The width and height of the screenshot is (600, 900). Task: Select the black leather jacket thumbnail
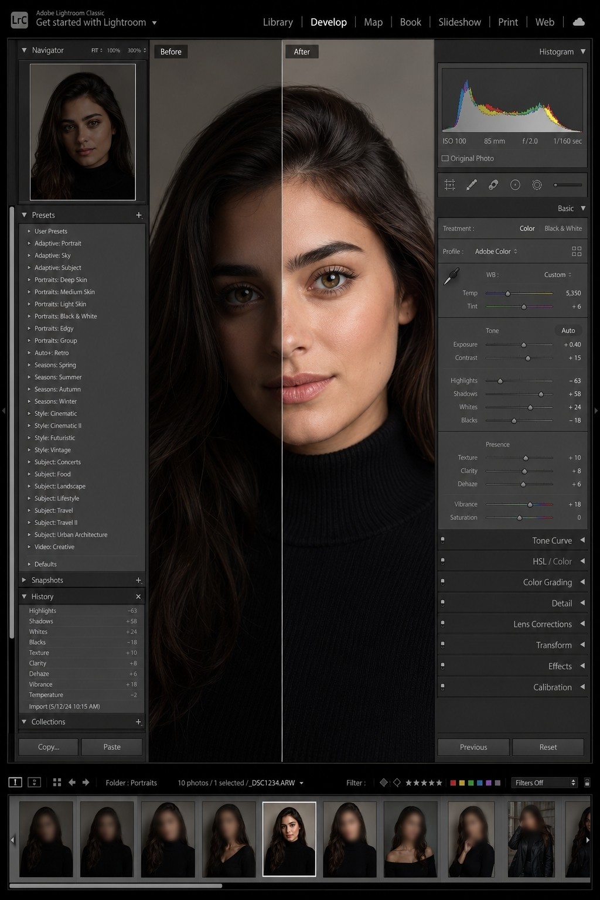531,839
